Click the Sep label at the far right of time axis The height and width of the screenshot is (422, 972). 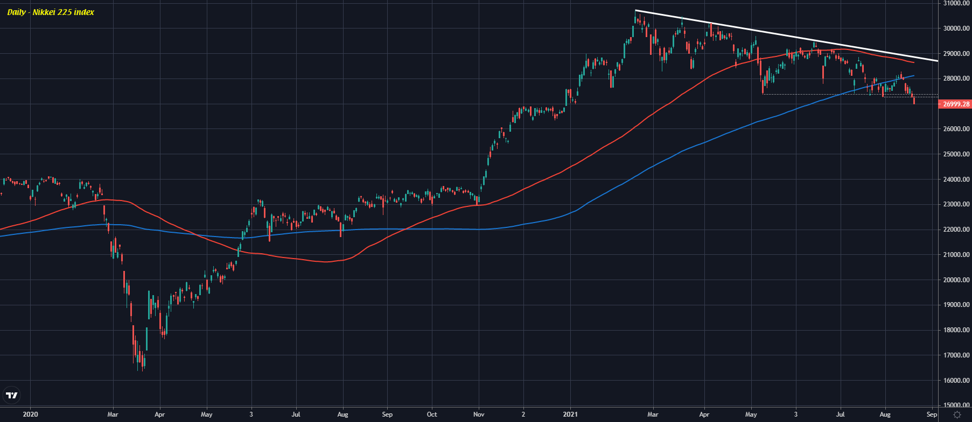(932, 414)
